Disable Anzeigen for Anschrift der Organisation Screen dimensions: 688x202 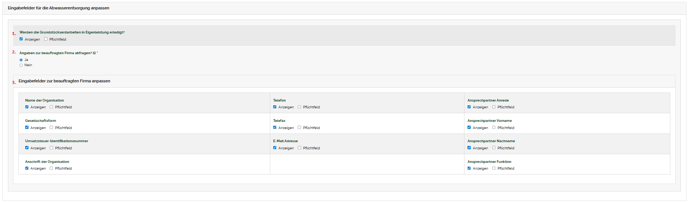[27, 168]
